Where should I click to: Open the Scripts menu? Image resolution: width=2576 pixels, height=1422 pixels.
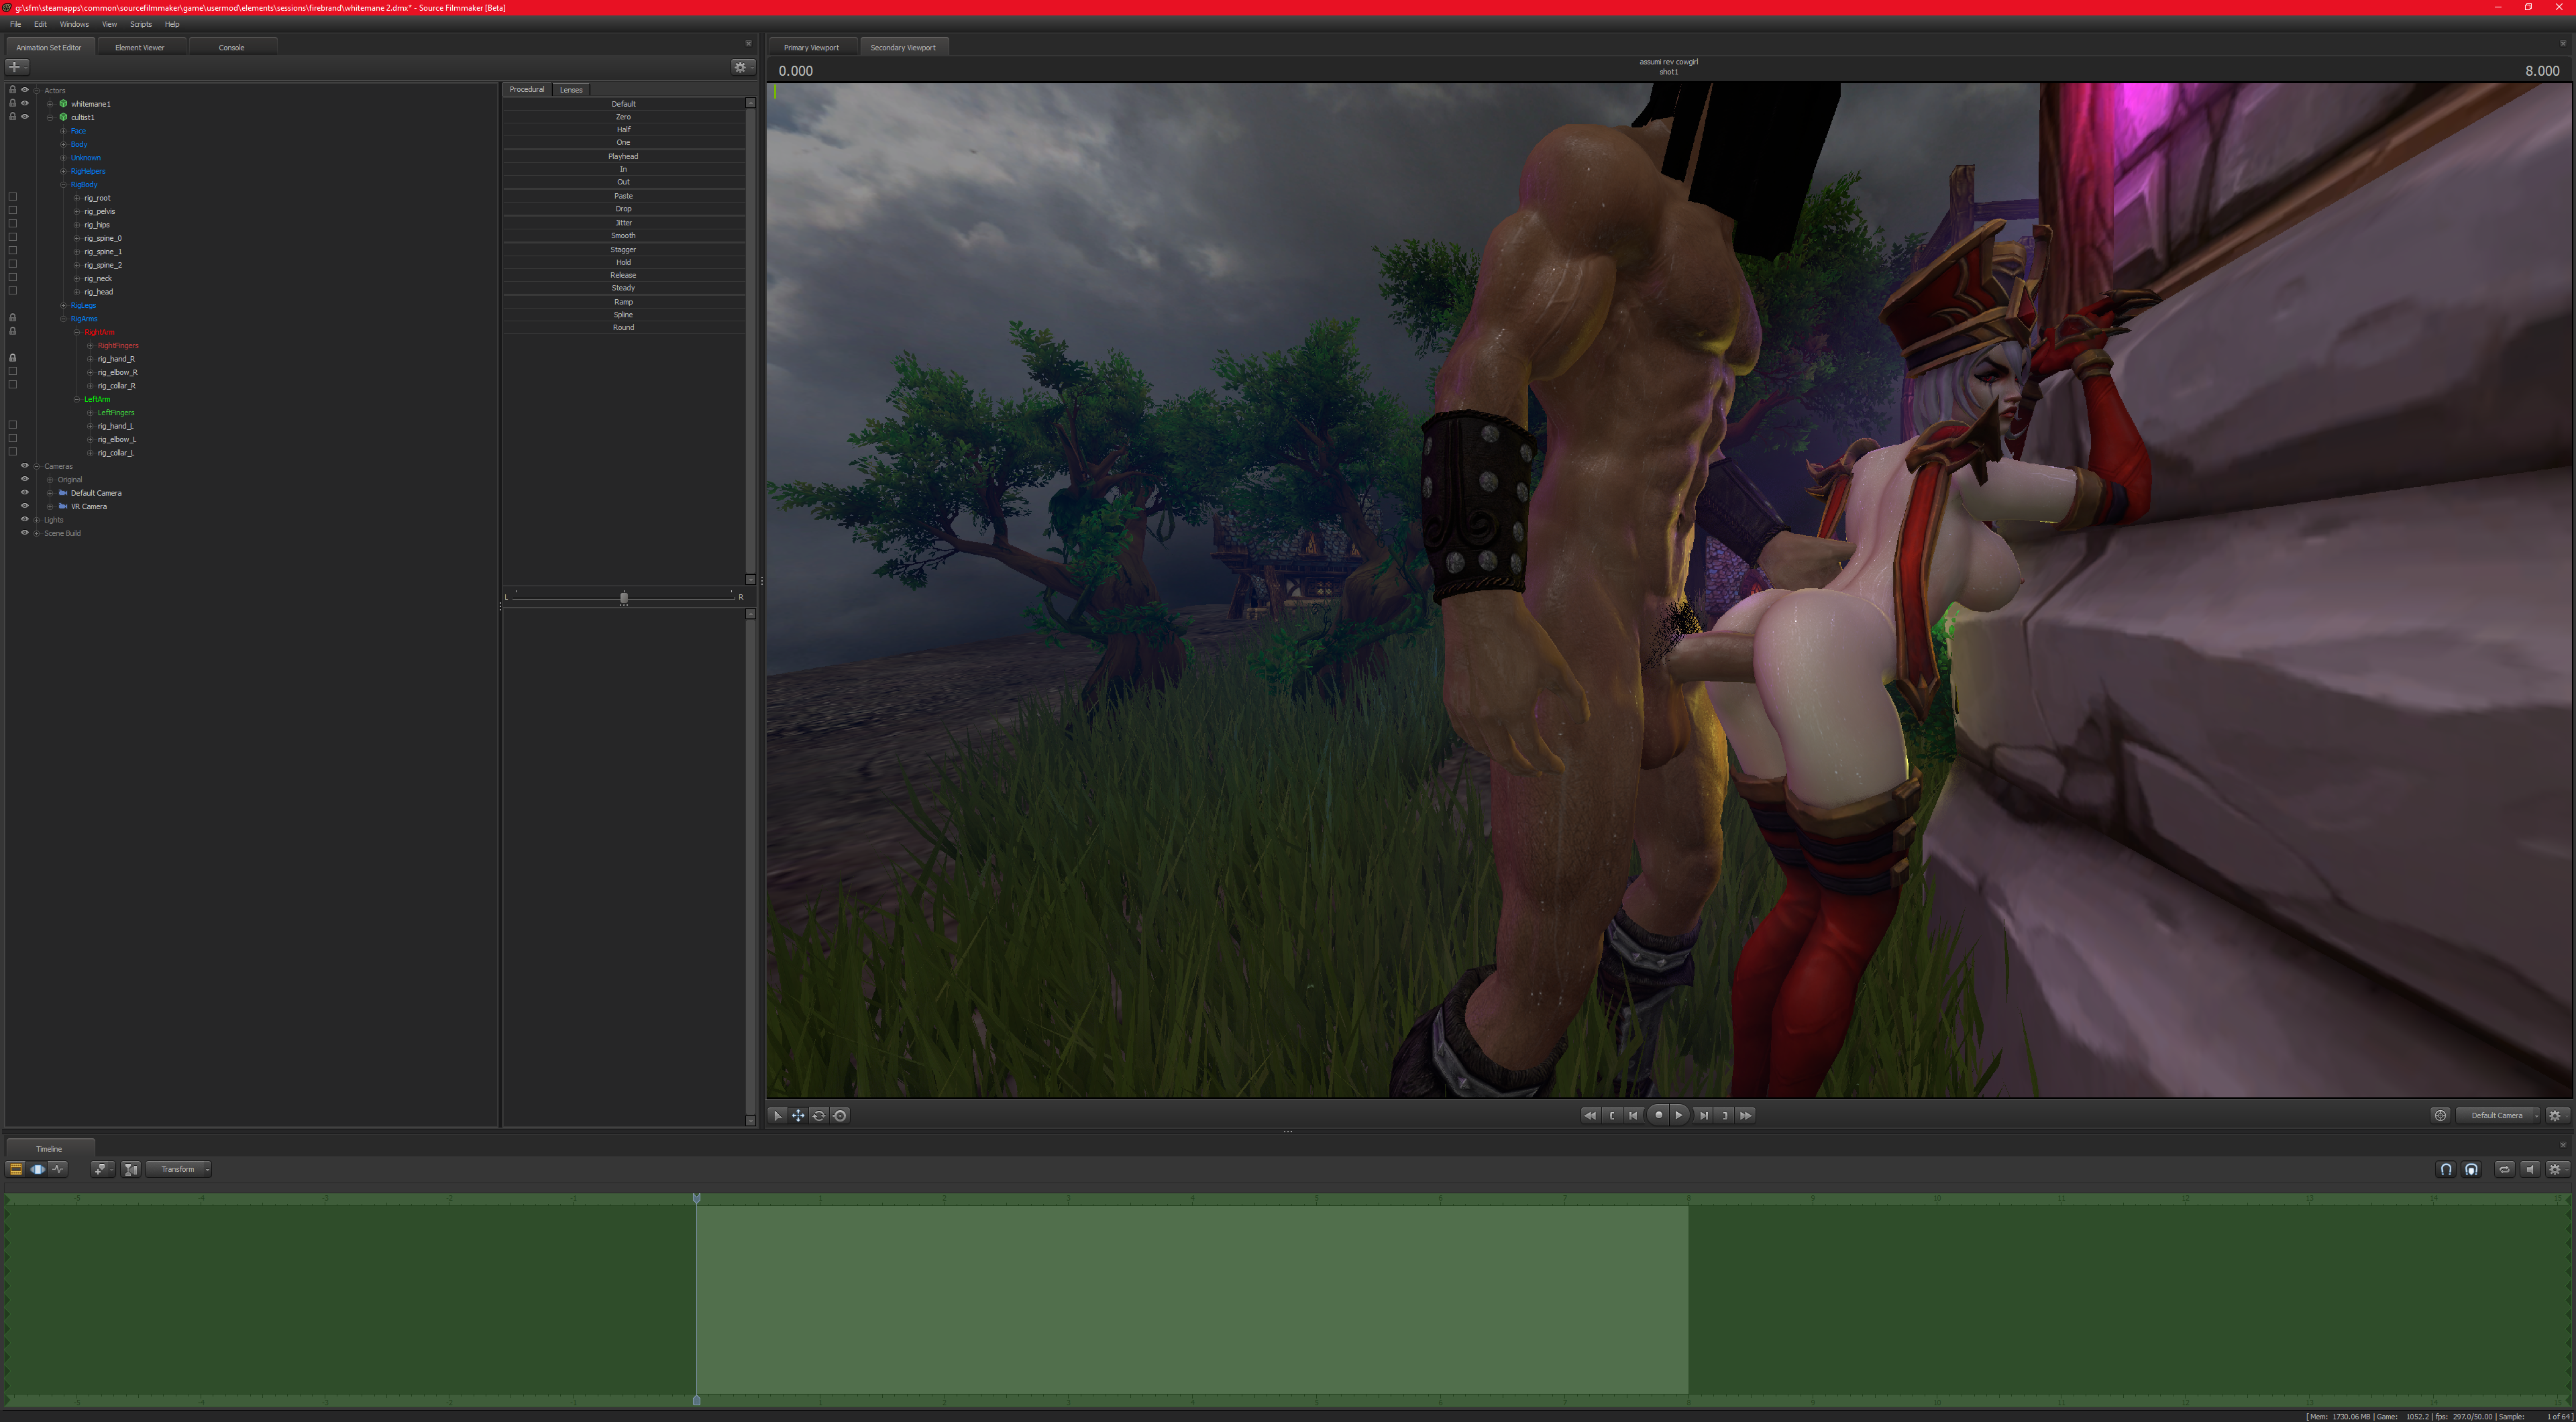tap(141, 24)
